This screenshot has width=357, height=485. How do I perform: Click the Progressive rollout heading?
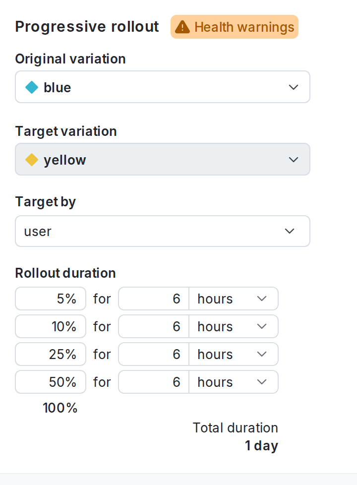87,27
